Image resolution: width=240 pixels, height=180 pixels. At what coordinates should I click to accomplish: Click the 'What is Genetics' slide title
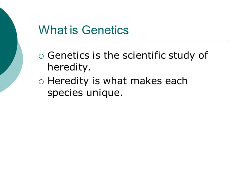pos(83,30)
